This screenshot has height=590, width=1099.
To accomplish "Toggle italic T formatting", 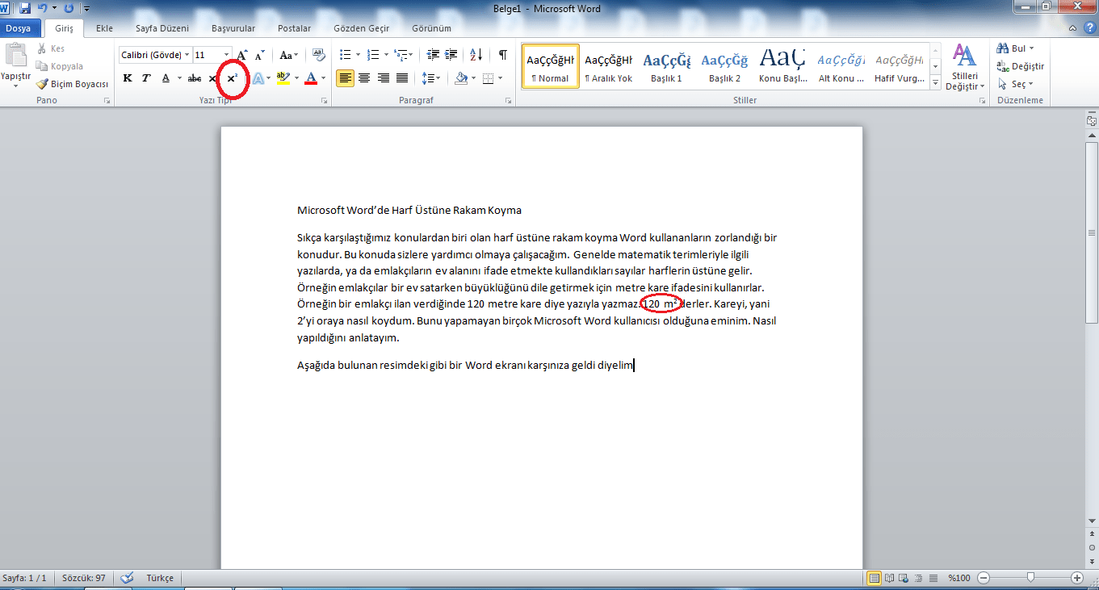I will click(146, 78).
